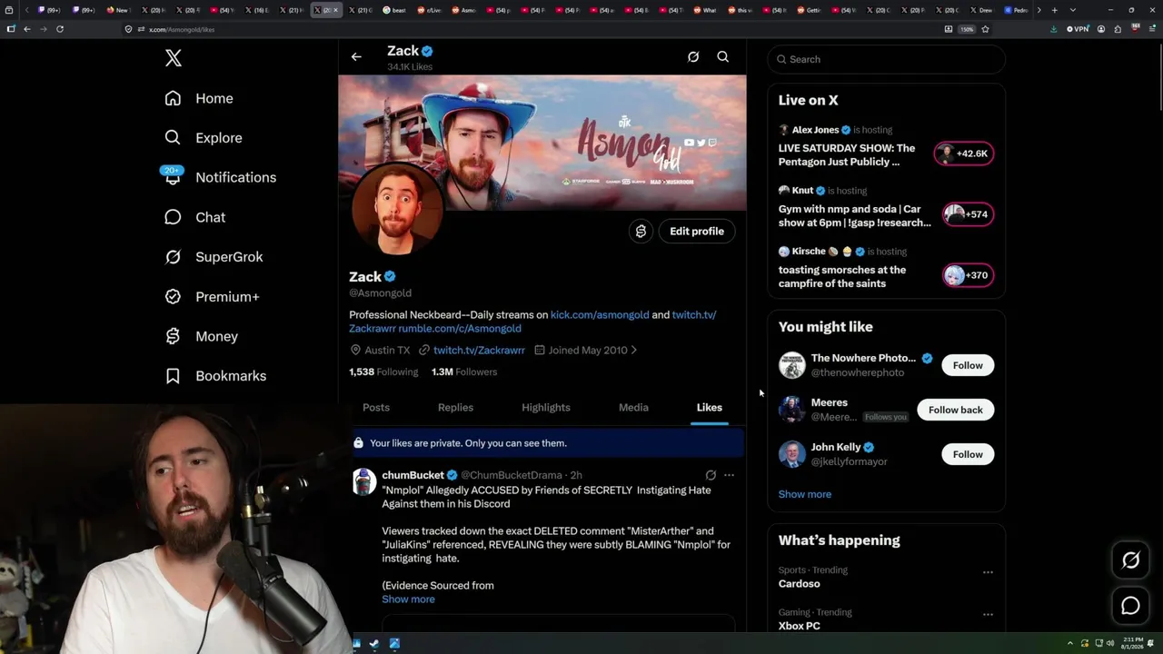The image size is (1163, 654).
Task: Click the X logo in the sidebar
Action: 174,59
